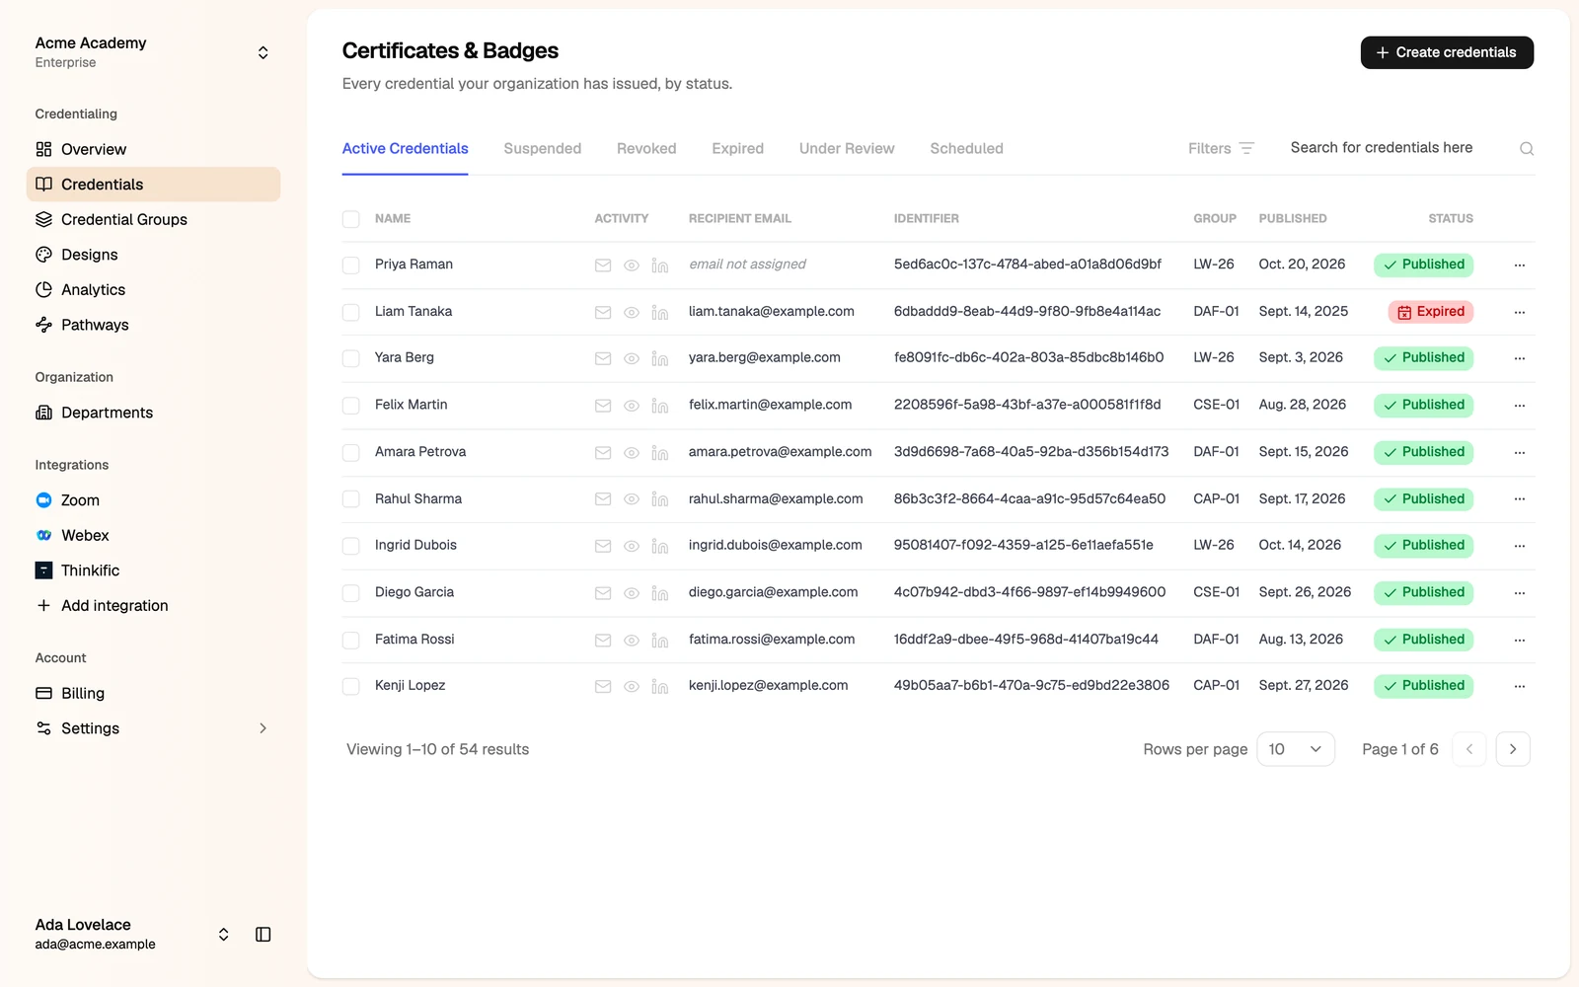Toggle the sidebar collapse icon
Viewport: 1579px width, 987px height.
(x=263, y=935)
